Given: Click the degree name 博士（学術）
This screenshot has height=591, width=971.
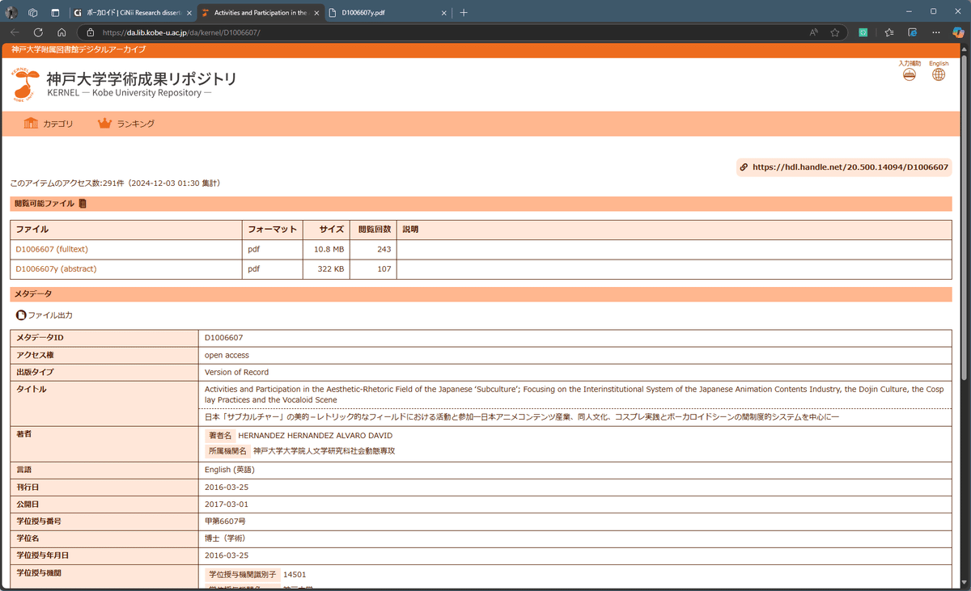Looking at the screenshot, I should tap(225, 538).
